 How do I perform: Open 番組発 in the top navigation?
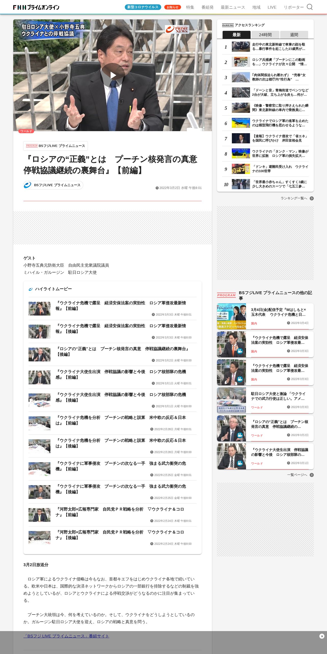coord(208,7)
